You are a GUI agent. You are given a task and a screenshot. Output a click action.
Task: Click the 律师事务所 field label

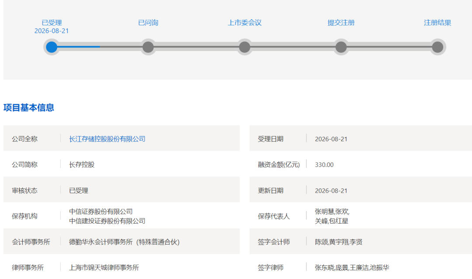click(x=28, y=268)
